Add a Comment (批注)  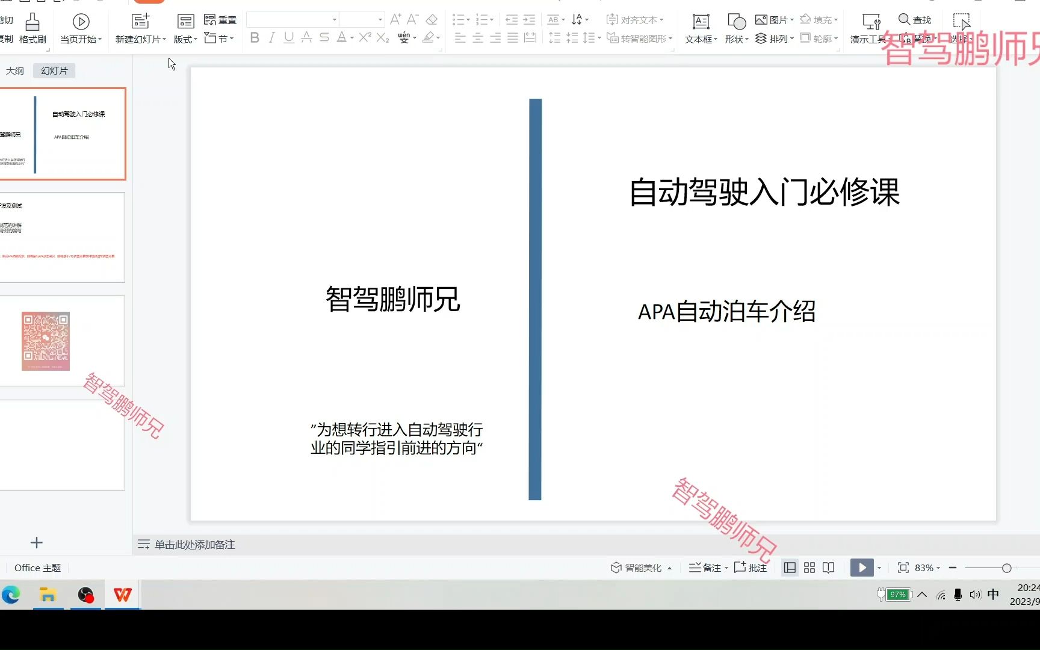(750, 568)
